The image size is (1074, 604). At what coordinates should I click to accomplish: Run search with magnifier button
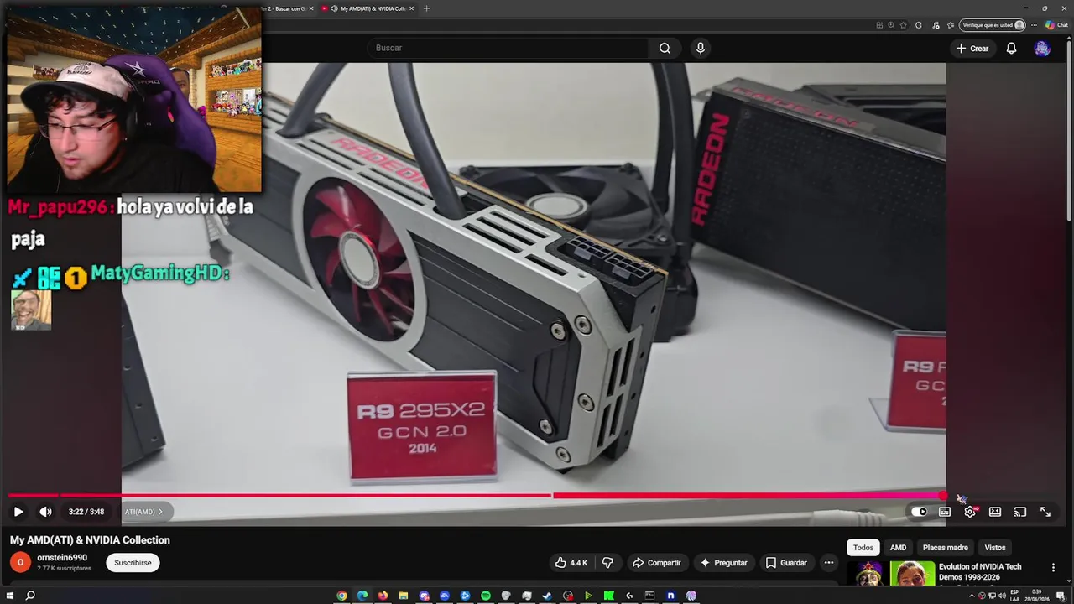coord(665,48)
